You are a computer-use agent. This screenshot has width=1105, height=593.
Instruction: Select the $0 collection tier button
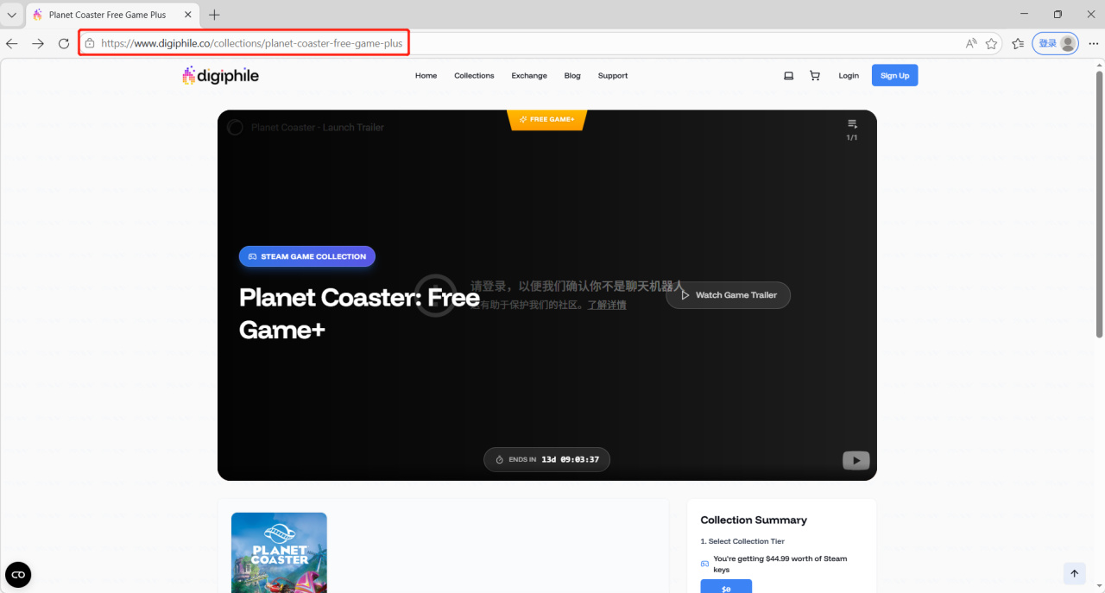(x=726, y=587)
